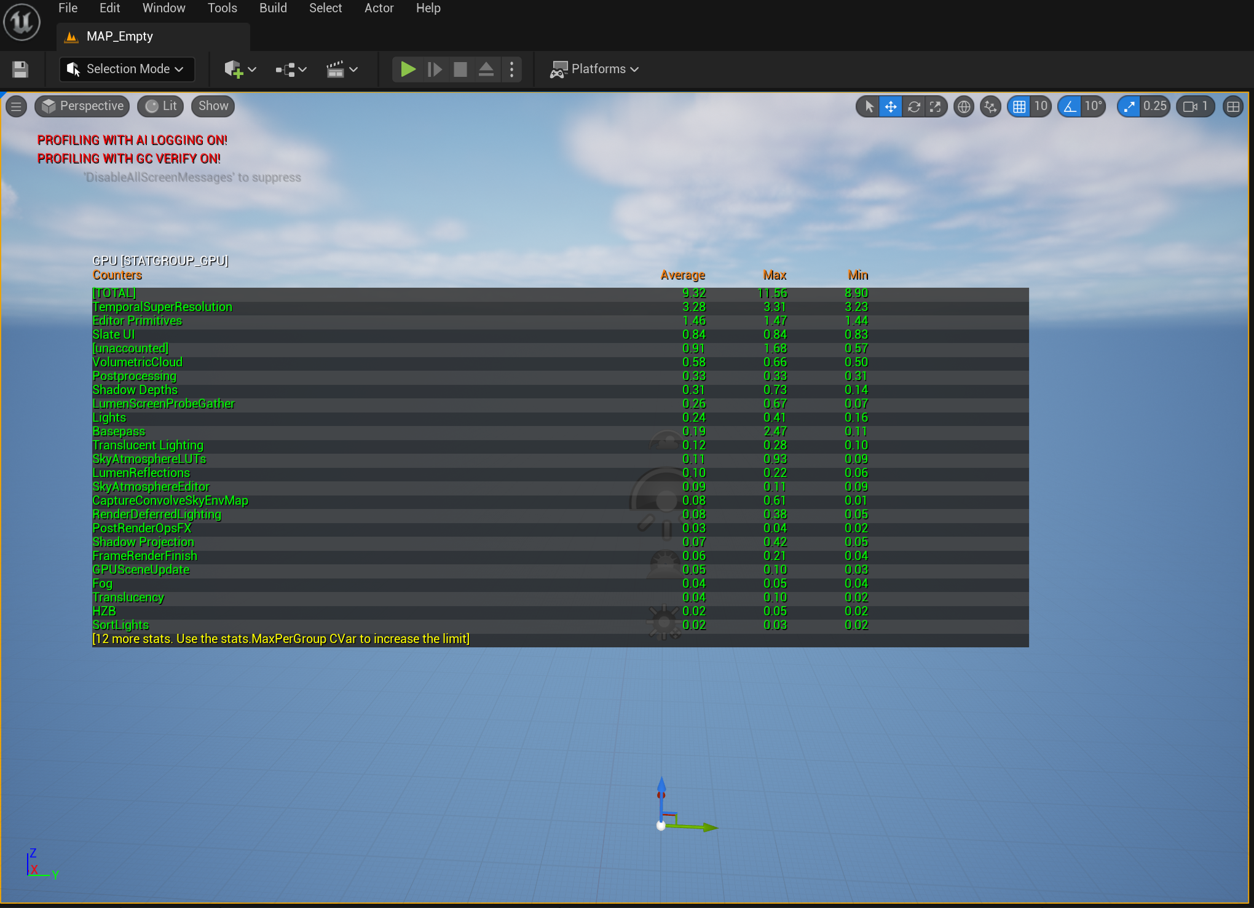Viewport: 1254px width, 908px height.
Task: Click the Save current level icon
Action: (20, 69)
